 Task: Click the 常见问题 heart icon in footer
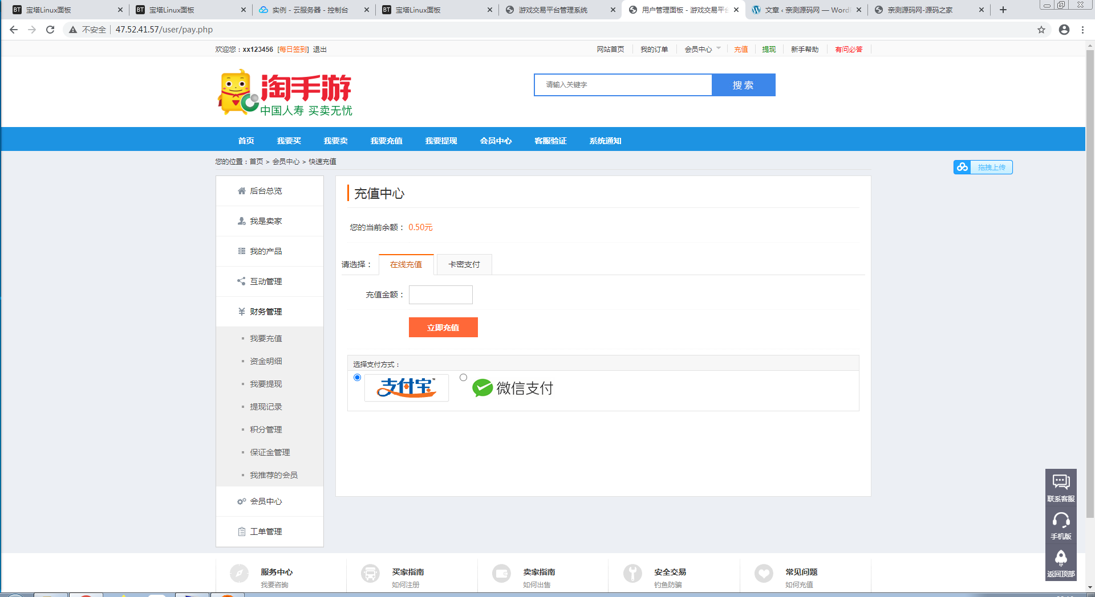click(x=764, y=573)
